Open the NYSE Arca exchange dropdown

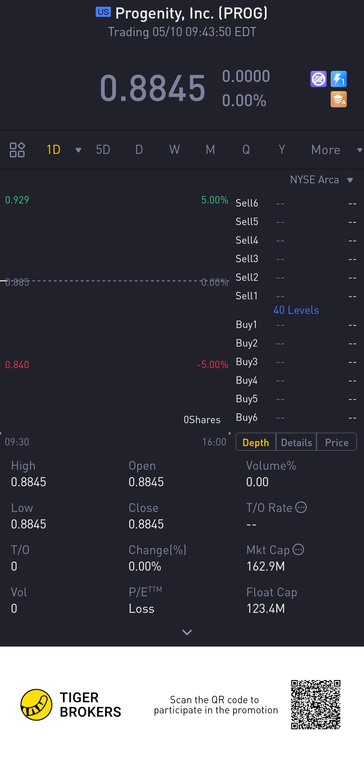pos(321,180)
